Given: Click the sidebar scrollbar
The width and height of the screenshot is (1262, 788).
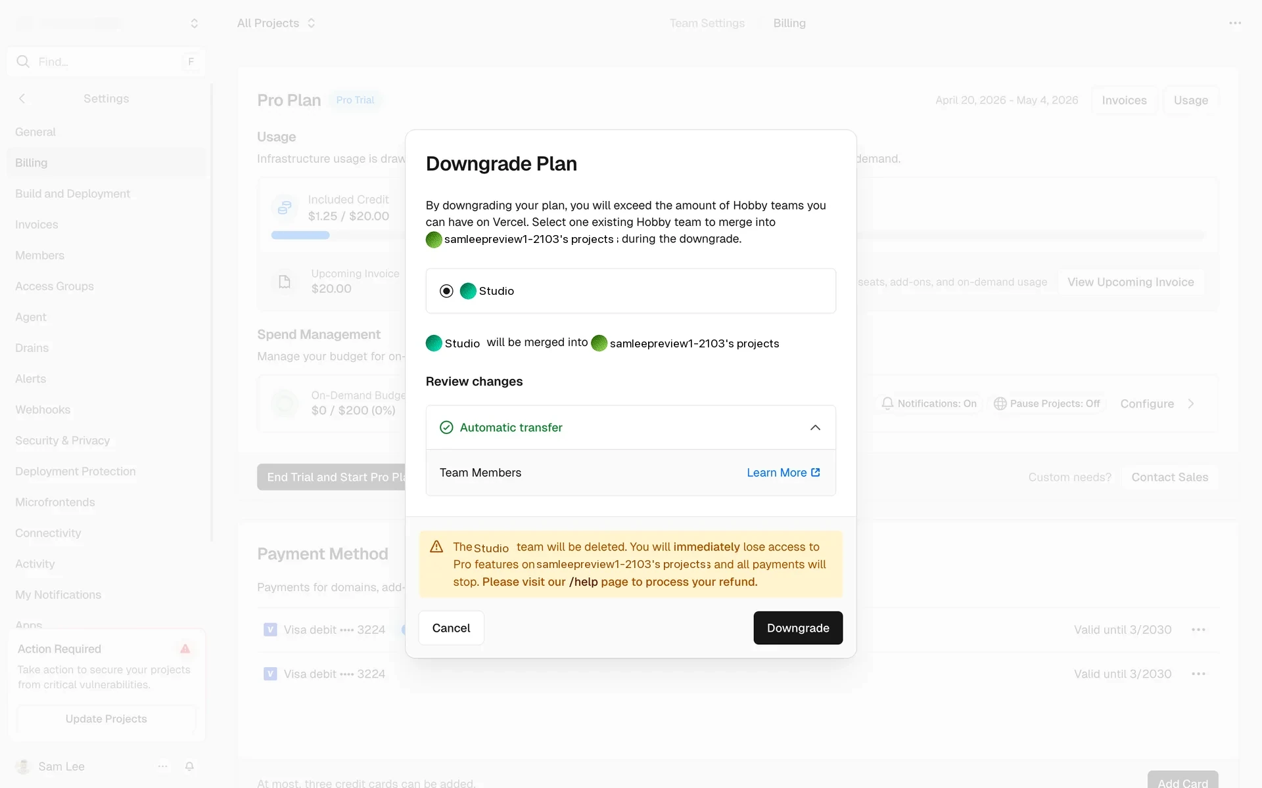Looking at the screenshot, I should (x=211, y=312).
